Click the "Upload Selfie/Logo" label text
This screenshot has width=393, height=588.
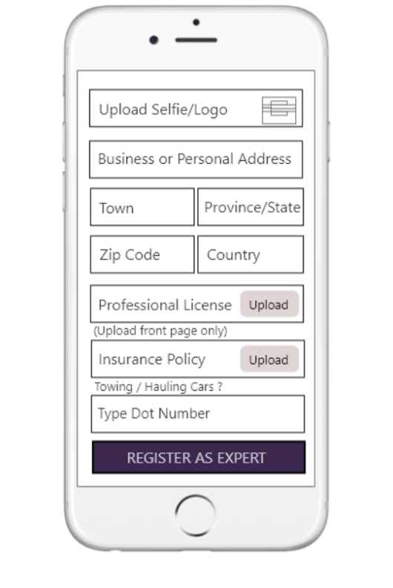coord(163,110)
